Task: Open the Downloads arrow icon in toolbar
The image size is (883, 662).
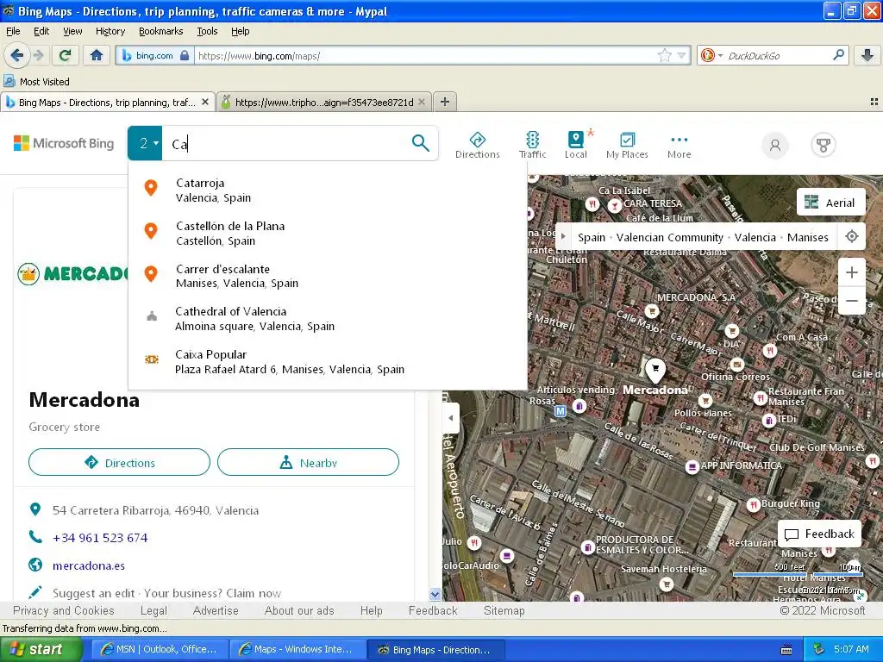Action: pyautogui.click(x=867, y=55)
